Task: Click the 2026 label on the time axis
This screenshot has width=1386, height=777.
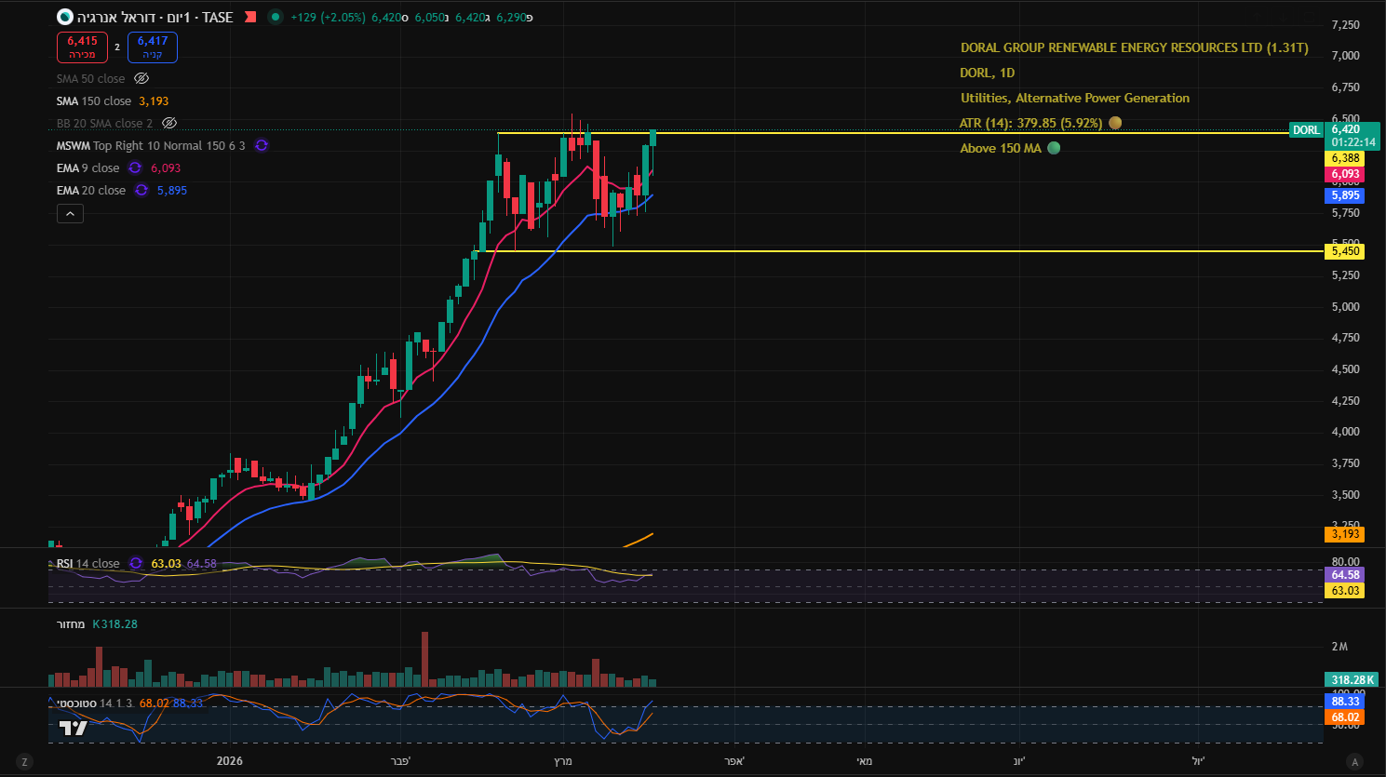Action: point(229,761)
